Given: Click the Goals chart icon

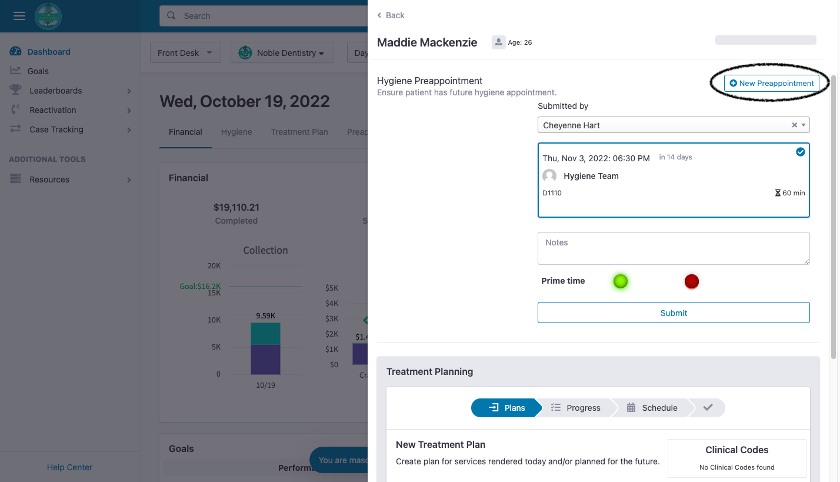Looking at the screenshot, I should click(15, 71).
